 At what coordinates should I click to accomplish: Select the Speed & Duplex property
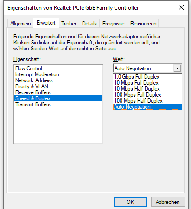[x=58, y=98]
